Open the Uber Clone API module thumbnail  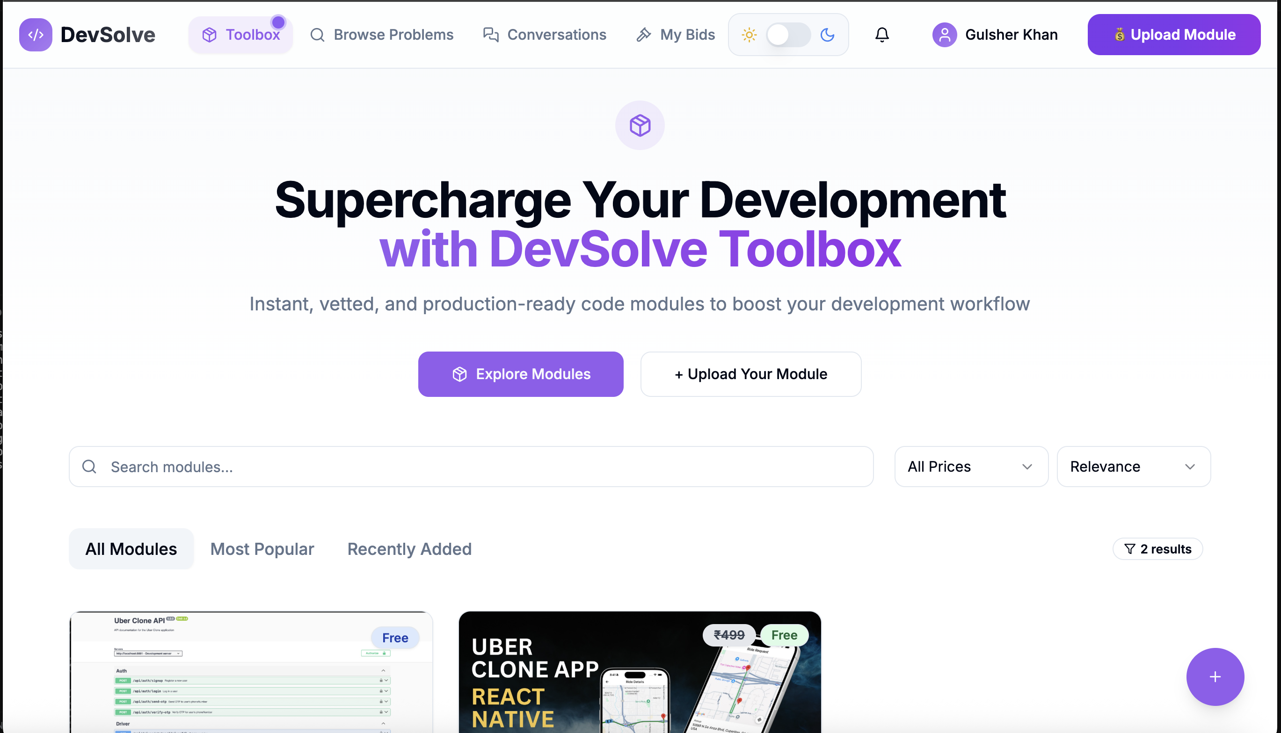(x=251, y=672)
